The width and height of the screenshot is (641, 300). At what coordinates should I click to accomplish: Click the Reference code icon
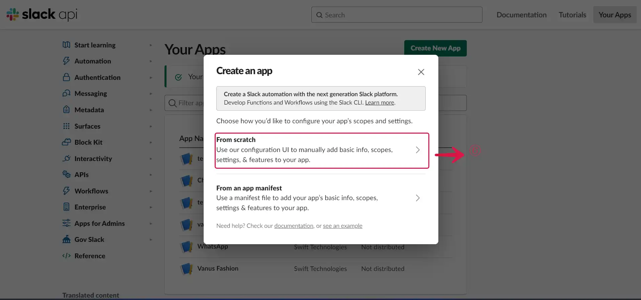[x=66, y=256]
